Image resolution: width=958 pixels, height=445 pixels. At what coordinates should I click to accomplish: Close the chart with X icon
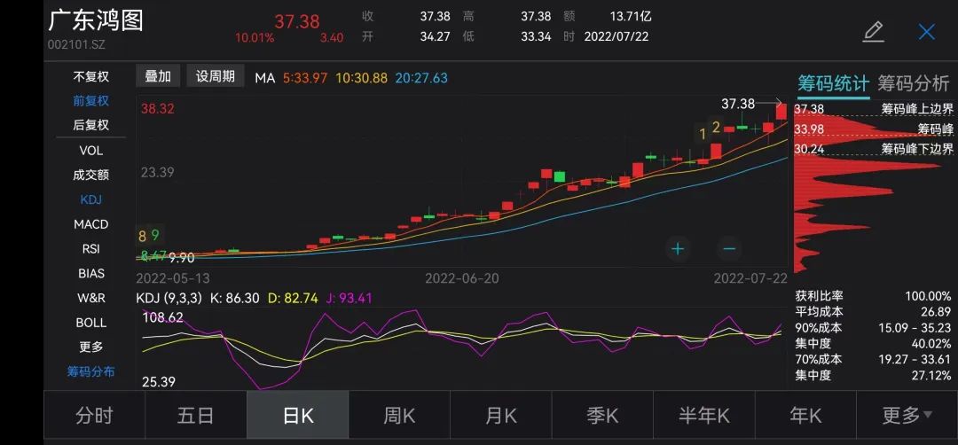point(926,33)
